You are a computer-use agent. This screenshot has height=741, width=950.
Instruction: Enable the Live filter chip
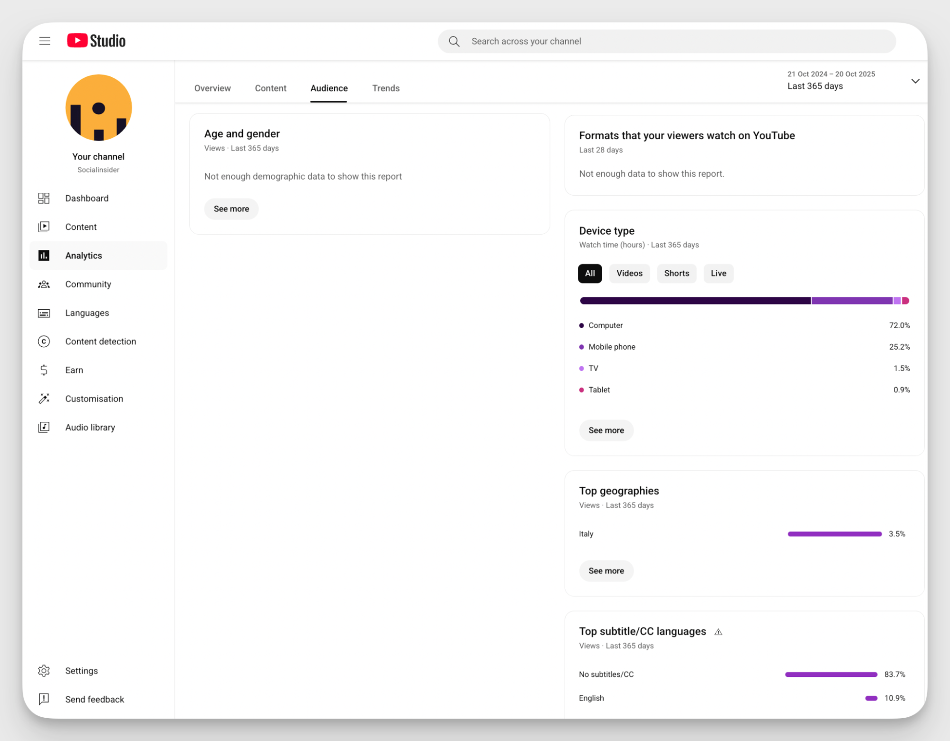tap(718, 273)
